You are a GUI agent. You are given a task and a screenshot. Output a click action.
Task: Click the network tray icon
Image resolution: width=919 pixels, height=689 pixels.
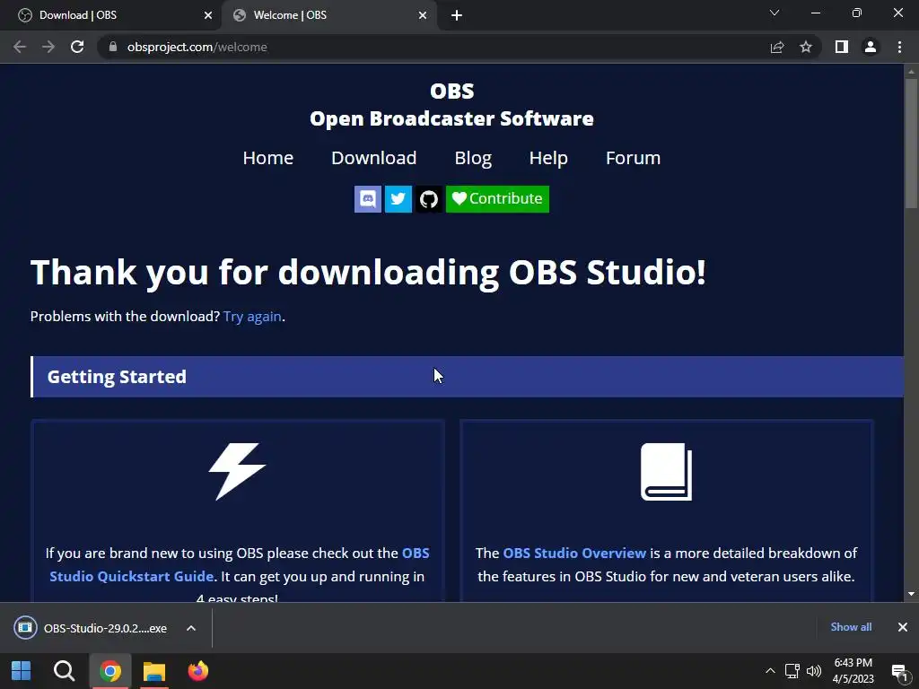point(792,671)
